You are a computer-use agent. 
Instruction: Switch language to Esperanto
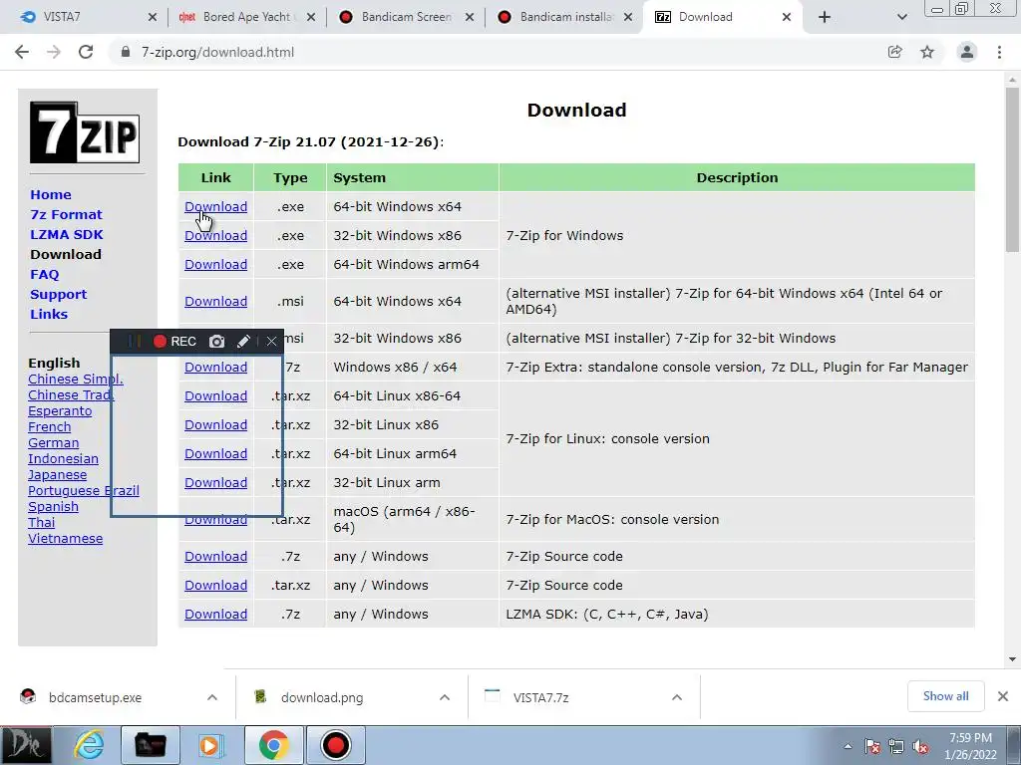(x=60, y=411)
